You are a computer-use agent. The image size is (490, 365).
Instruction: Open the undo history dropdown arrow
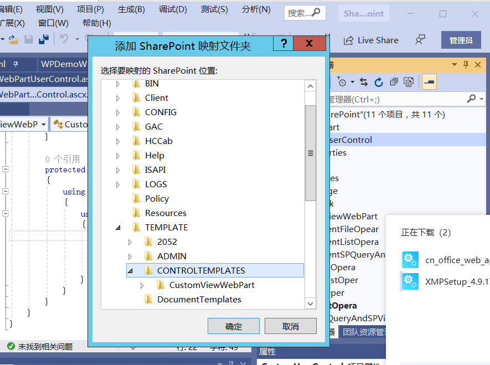tap(77, 39)
